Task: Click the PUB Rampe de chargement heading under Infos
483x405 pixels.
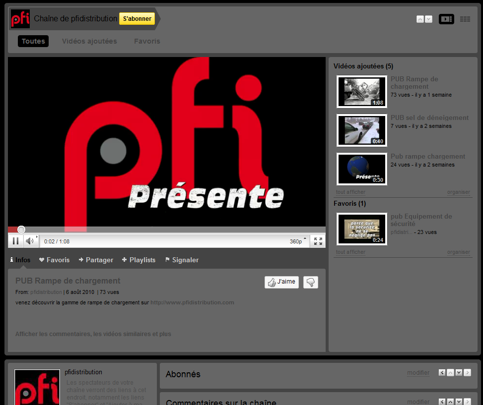Action: (68, 281)
